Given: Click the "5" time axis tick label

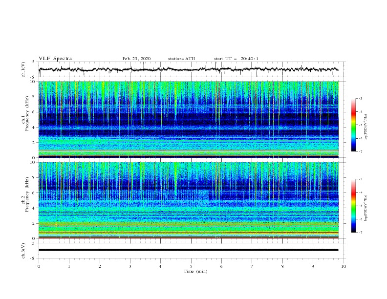Looking at the screenshot, I should tap(191, 266).
